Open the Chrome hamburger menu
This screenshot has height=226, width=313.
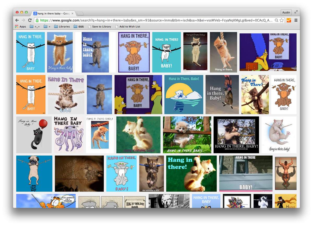point(296,20)
